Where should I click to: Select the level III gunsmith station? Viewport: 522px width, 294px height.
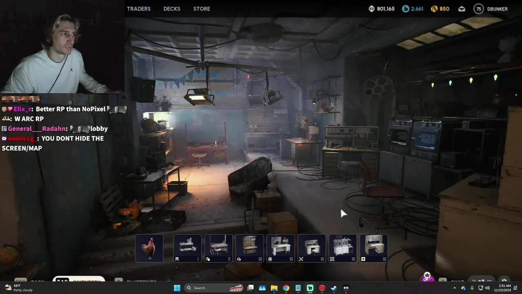(x=250, y=248)
